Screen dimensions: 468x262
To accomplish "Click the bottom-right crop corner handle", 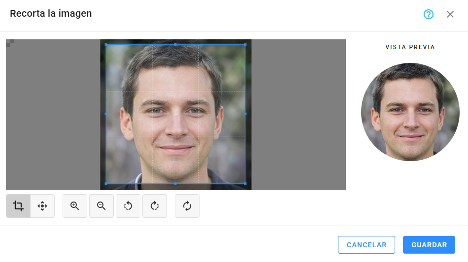I will (x=245, y=183).
